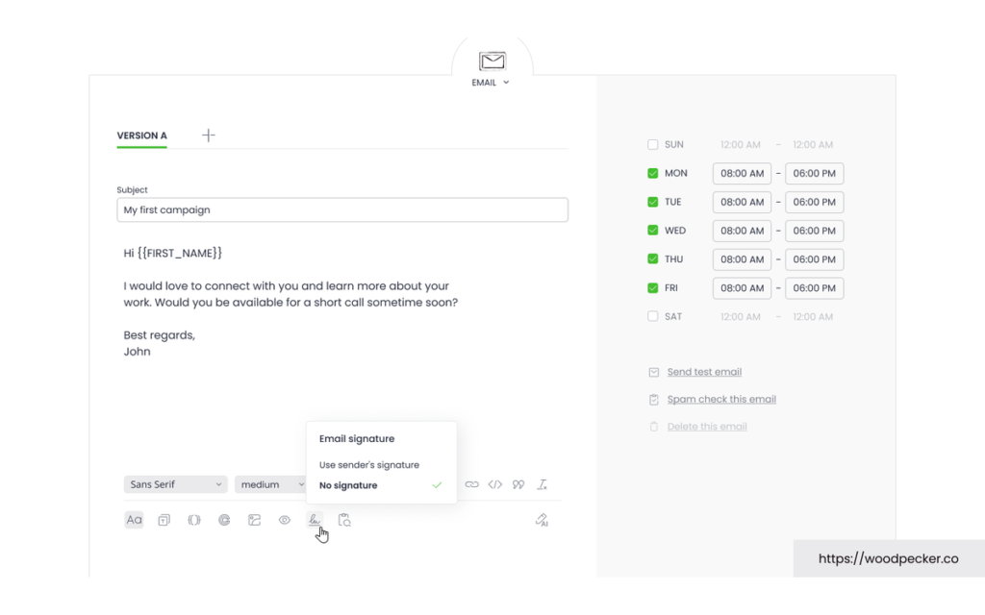This screenshot has height=615, width=985.
Task: Open the https://woodpecker.co link
Action: pos(888,558)
